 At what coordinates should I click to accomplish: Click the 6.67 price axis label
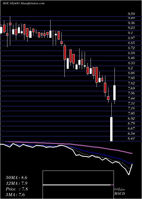pos(131,128)
